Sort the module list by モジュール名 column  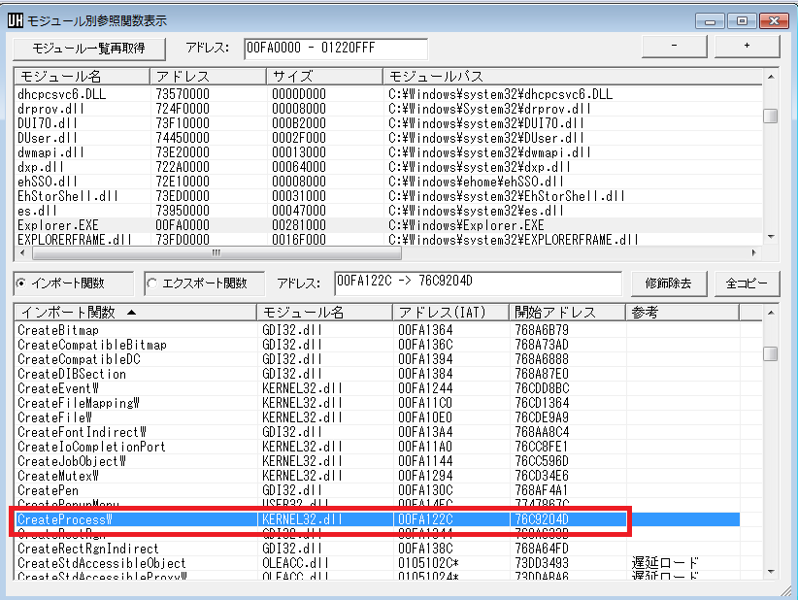pos(82,77)
